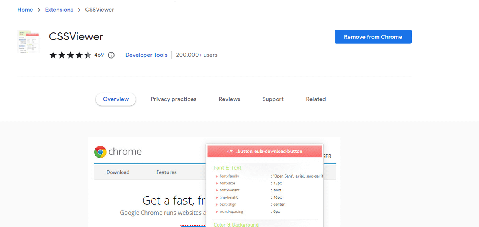Click the breadcrumb chevron after Extensions
Screen dimensions: 479x227
[x=79, y=10]
